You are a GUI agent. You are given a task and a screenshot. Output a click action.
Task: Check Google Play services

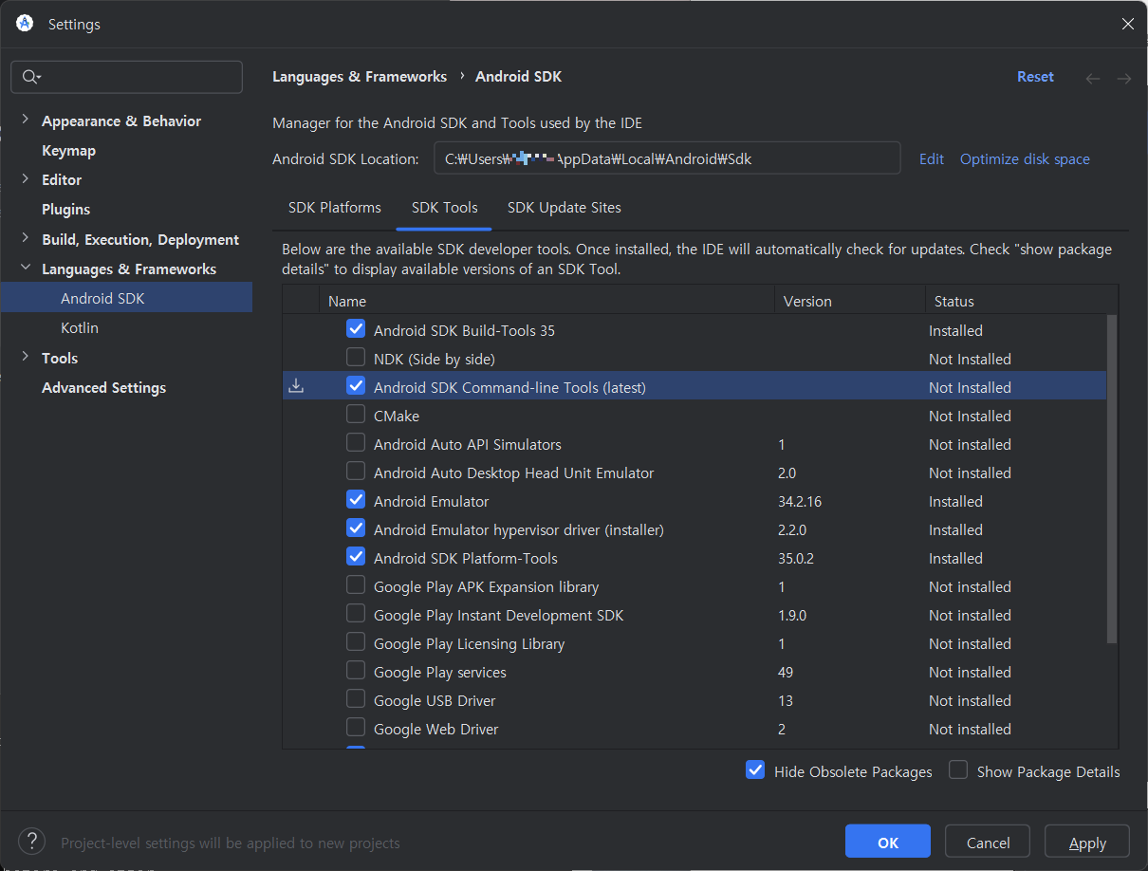356,671
